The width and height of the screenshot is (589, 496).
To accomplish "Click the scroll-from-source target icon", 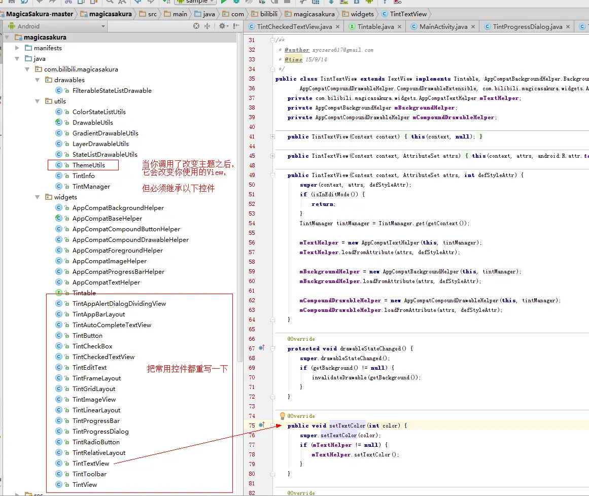I will [x=197, y=26].
